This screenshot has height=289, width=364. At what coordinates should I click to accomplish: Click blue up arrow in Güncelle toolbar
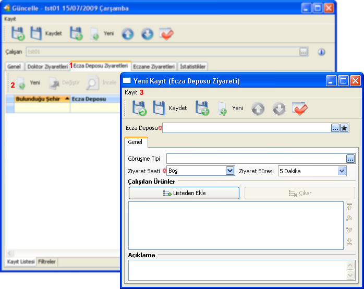(x=128, y=34)
